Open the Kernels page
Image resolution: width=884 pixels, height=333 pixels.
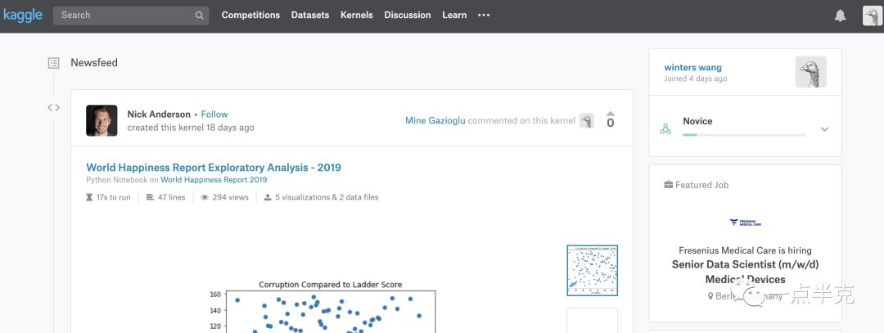click(356, 15)
